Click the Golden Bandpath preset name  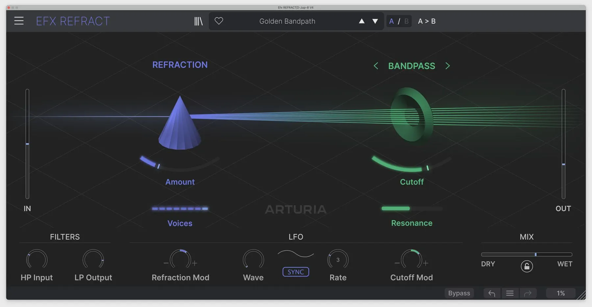[x=287, y=21]
